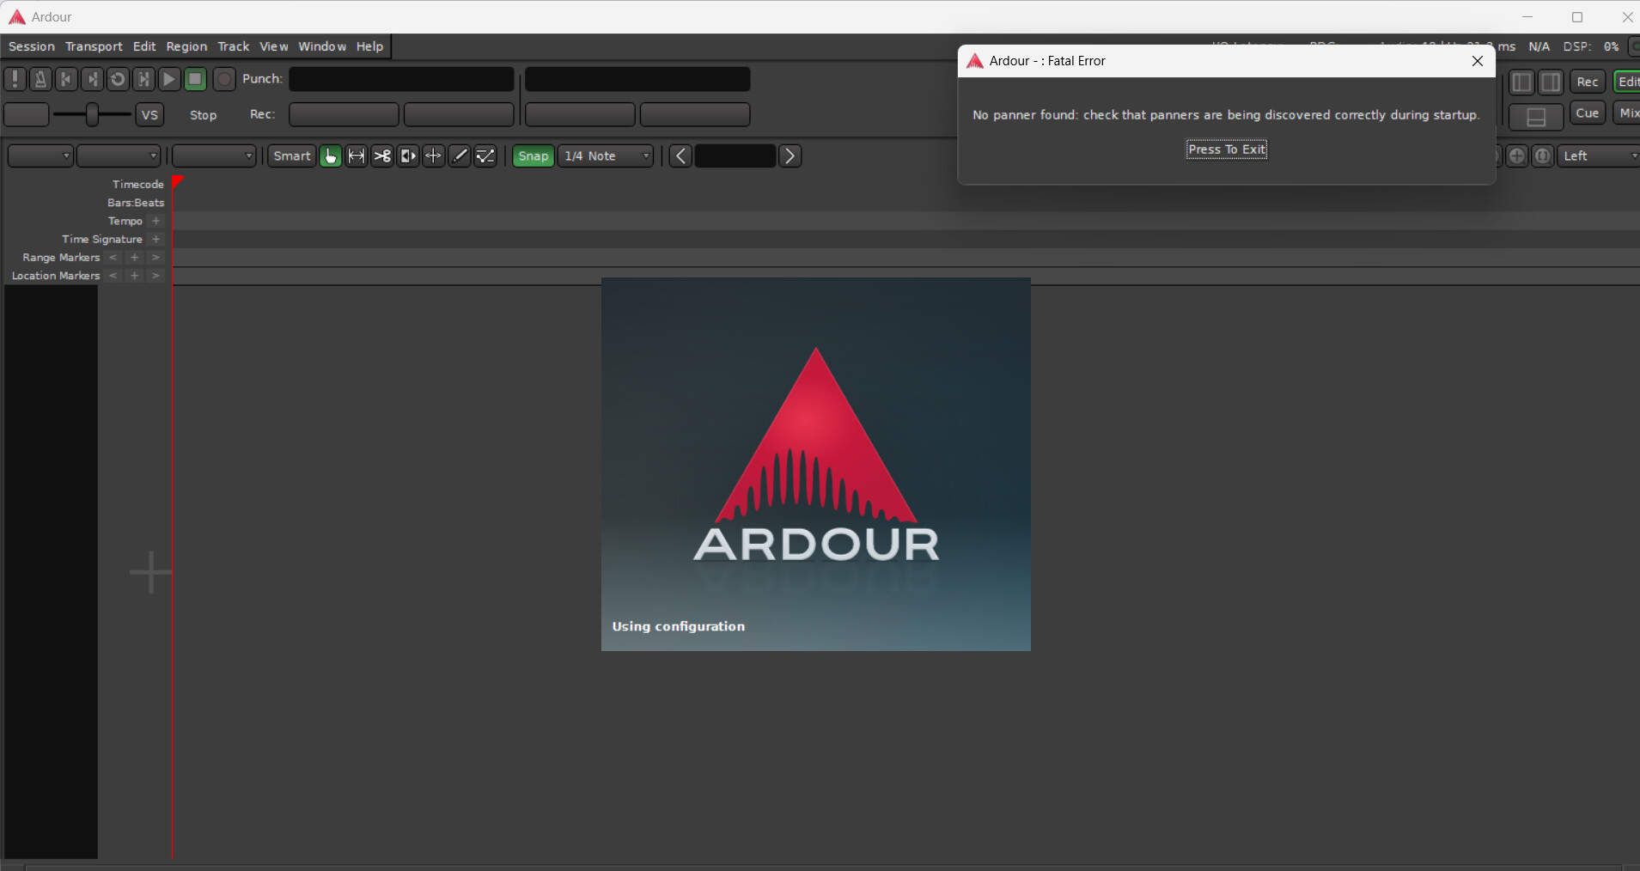Add a new Tempo marker
Screen dimensions: 1640x871
(x=156, y=221)
